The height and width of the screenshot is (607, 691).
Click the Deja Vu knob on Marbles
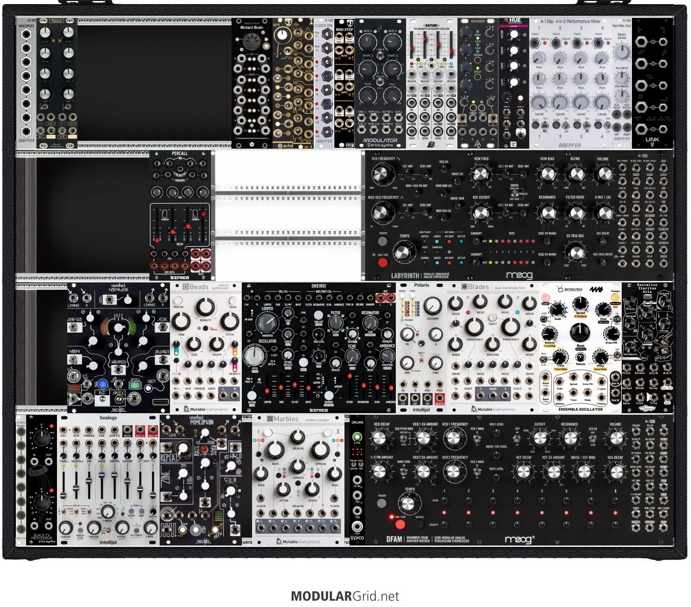[x=298, y=436]
